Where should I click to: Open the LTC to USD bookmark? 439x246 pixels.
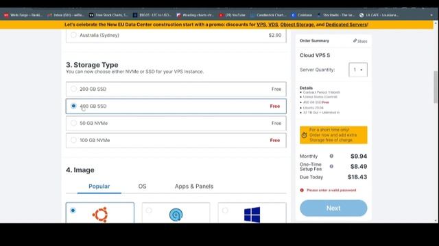pos(152,15)
